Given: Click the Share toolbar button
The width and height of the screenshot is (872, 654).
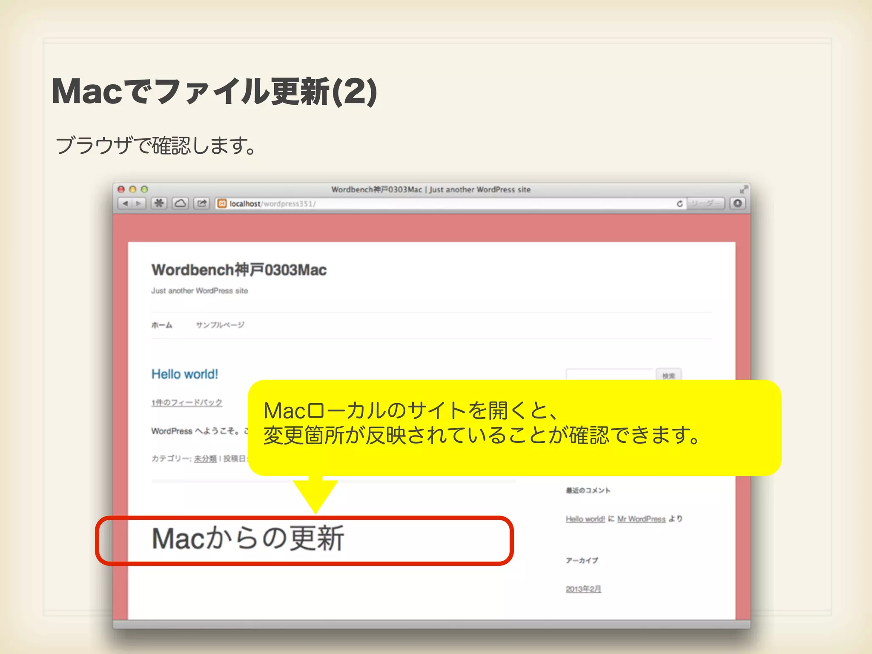Looking at the screenshot, I should click(202, 204).
